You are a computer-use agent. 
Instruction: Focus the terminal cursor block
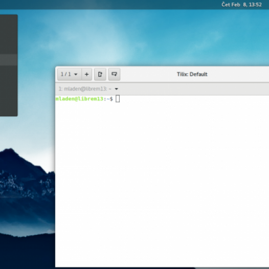coord(118,99)
